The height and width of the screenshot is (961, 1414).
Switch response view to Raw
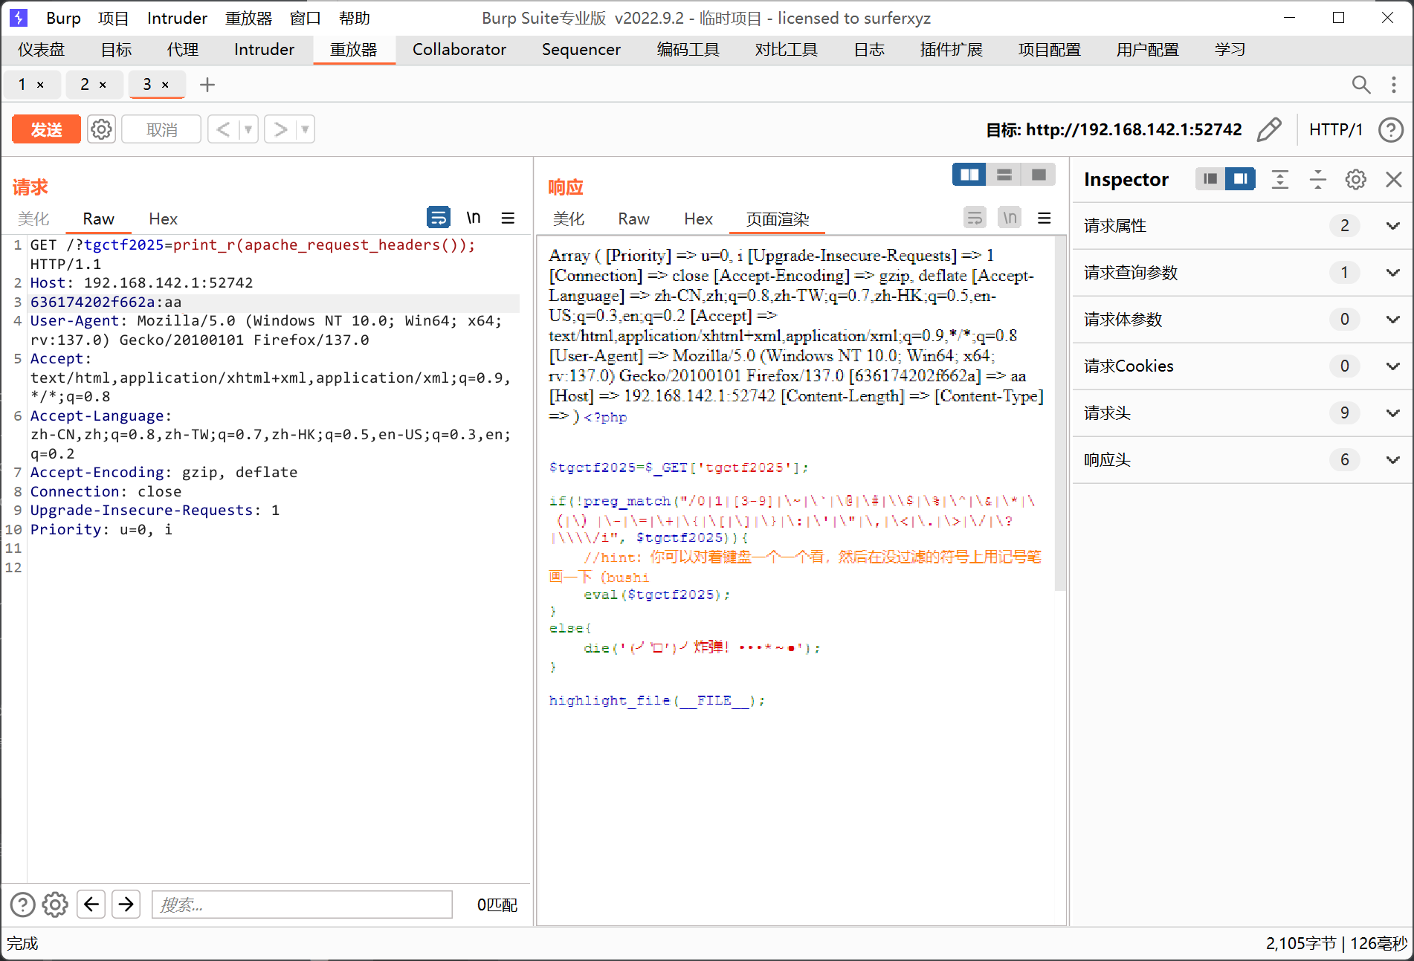click(633, 219)
